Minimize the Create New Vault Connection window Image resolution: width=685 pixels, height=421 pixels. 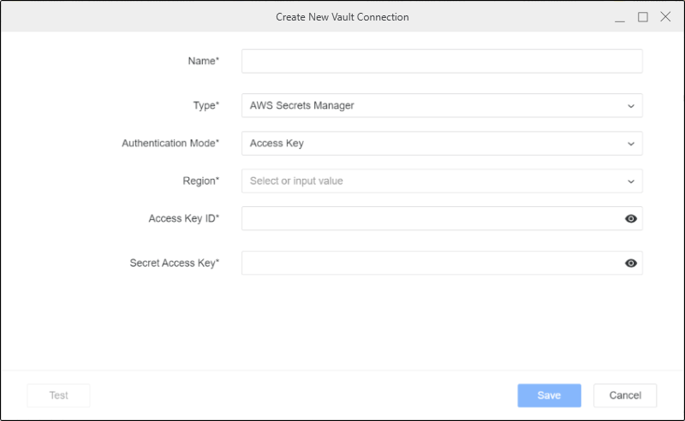(x=620, y=17)
